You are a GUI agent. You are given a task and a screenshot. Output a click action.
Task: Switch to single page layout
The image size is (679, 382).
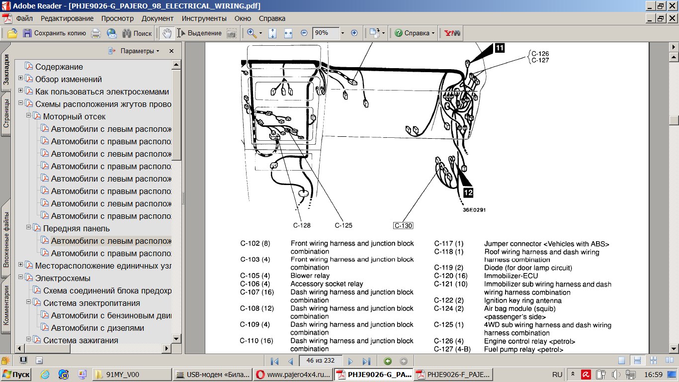[x=621, y=361]
